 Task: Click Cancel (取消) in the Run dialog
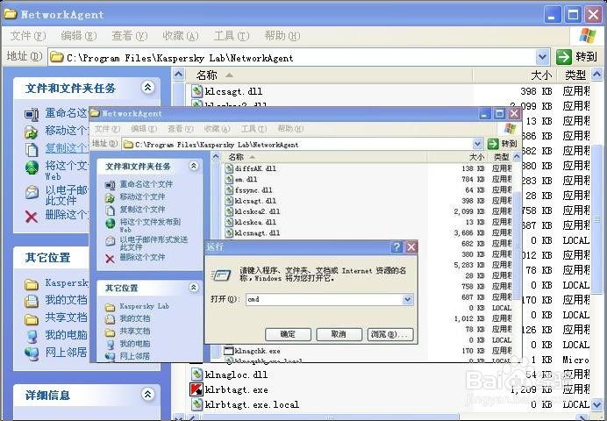[x=339, y=334]
